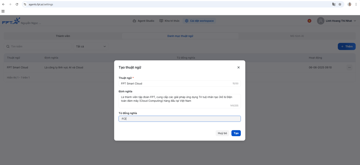Open Cài đặt workspace tab
The width and height of the screenshot is (360, 165).
199,21
